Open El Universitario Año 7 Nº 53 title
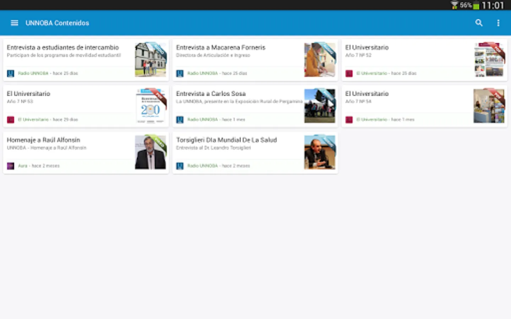Screen dimensions: 511x319 (28, 94)
